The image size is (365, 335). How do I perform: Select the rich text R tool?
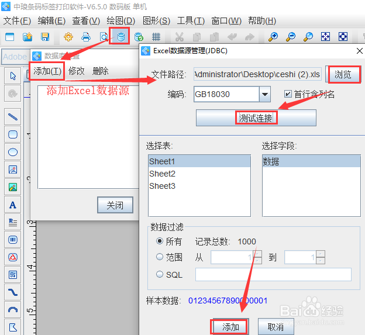coord(12,222)
